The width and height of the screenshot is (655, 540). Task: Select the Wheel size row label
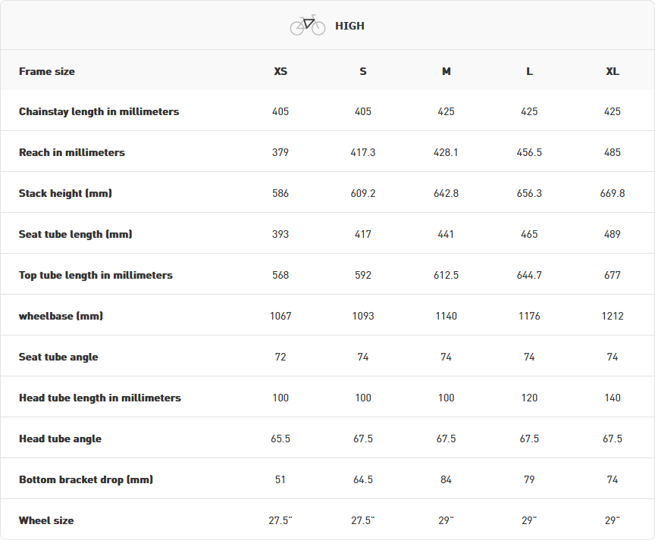pos(46,520)
